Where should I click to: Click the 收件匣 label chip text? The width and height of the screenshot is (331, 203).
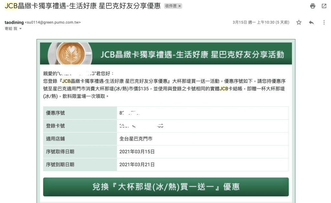click(x=171, y=6)
